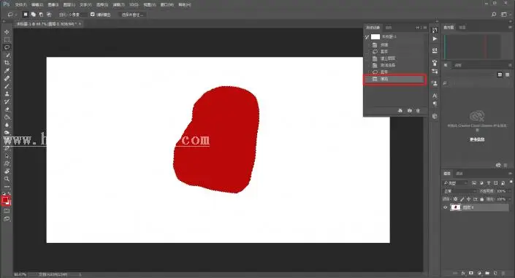Screen dimensions: 515x278
Task: Open the layer Opacity dropdown
Action: click(x=510, y=191)
